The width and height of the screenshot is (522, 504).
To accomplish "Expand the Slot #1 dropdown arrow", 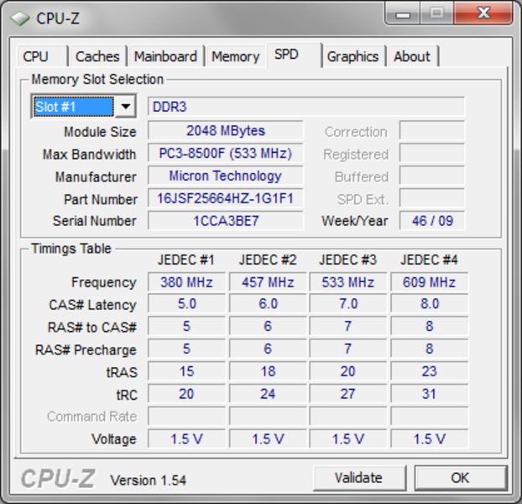I will pyautogui.click(x=125, y=107).
